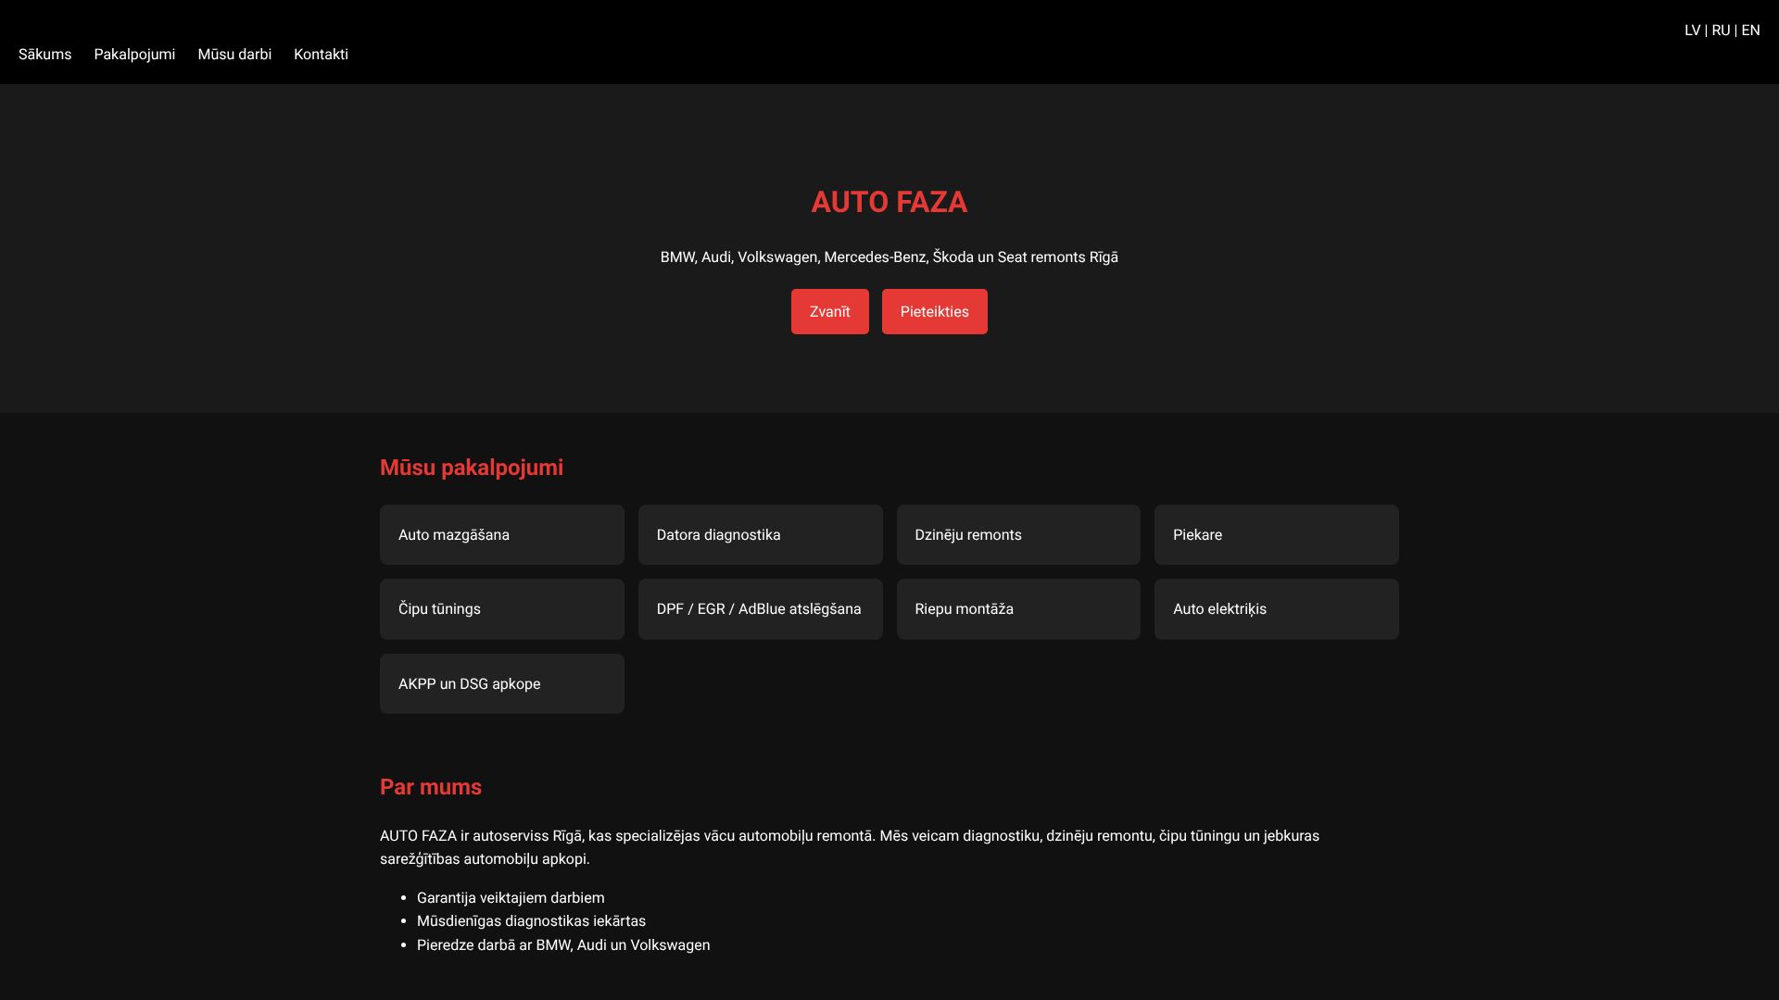Go to Pakalpojumi in the top menu
1779x1000 pixels.
tap(134, 55)
